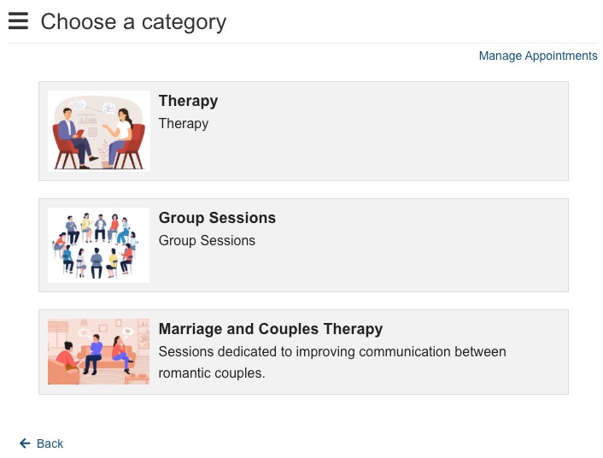Click the woman in Therapy illustration

click(x=120, y=135)
